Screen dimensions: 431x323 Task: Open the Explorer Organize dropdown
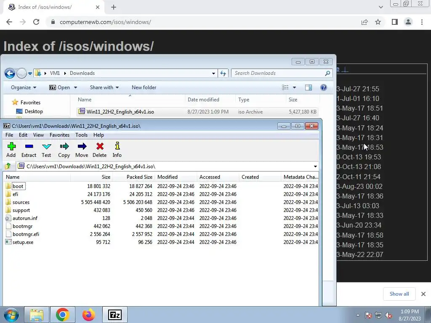pyautogui.click(x=24, y=87)
